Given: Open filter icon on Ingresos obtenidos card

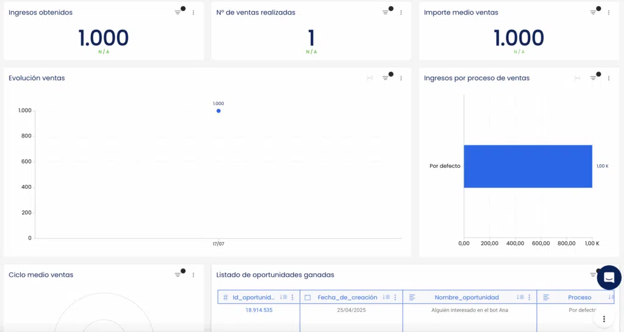Looking at the screenshot, I should click(178, 13).
